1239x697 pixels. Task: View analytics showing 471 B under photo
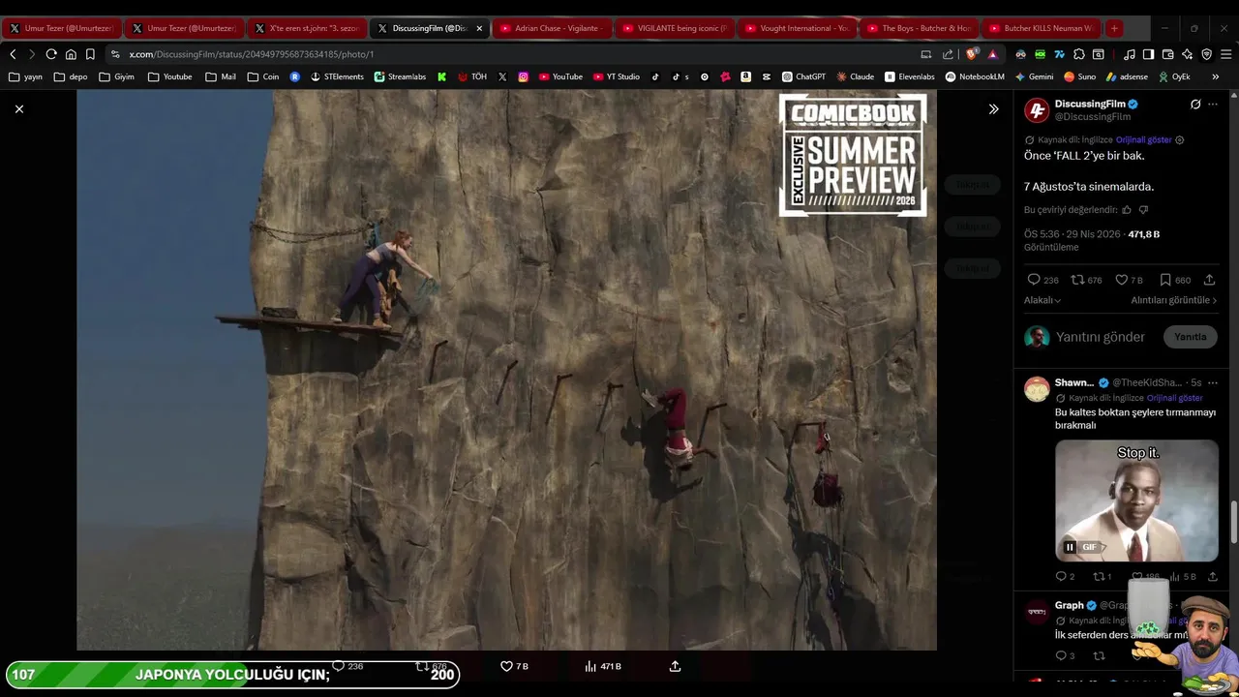click(x=603, y=667)
